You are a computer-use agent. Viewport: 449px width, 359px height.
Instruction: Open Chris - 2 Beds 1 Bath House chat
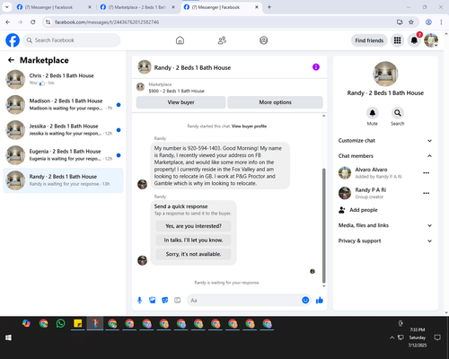[63, 80]
